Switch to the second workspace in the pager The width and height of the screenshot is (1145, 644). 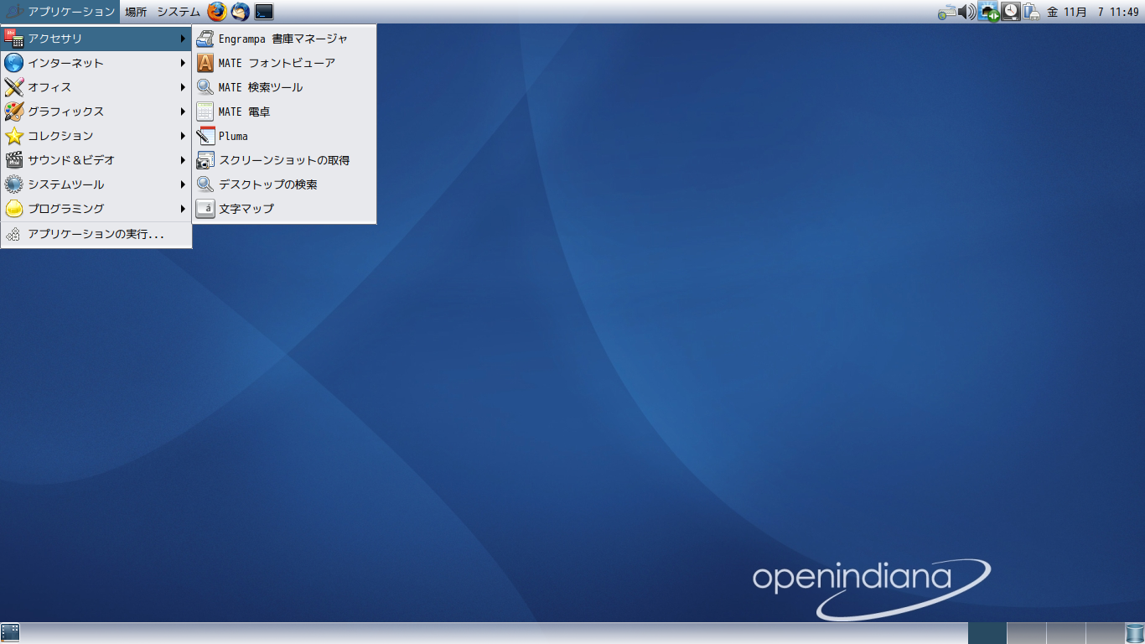[x=1027, y=633]
